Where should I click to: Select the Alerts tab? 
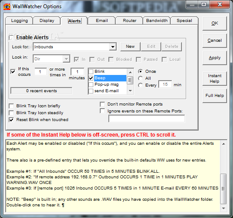(x=75, y=21)
